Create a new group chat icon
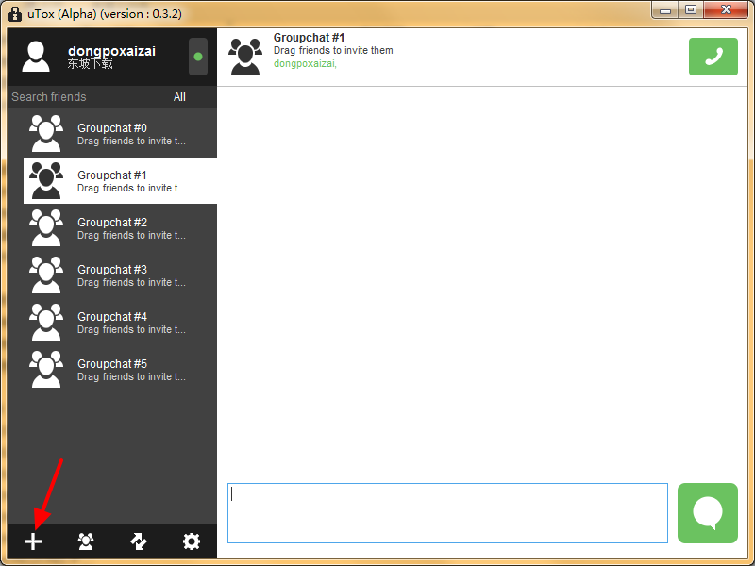The width and height of the screenshot is (755, 566). (86, 541)
